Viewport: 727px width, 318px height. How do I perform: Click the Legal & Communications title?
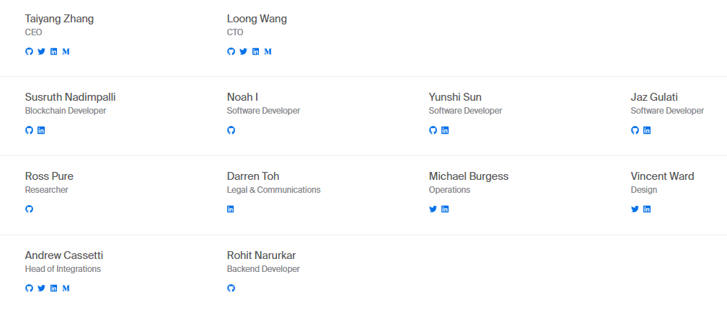point(273,190)
